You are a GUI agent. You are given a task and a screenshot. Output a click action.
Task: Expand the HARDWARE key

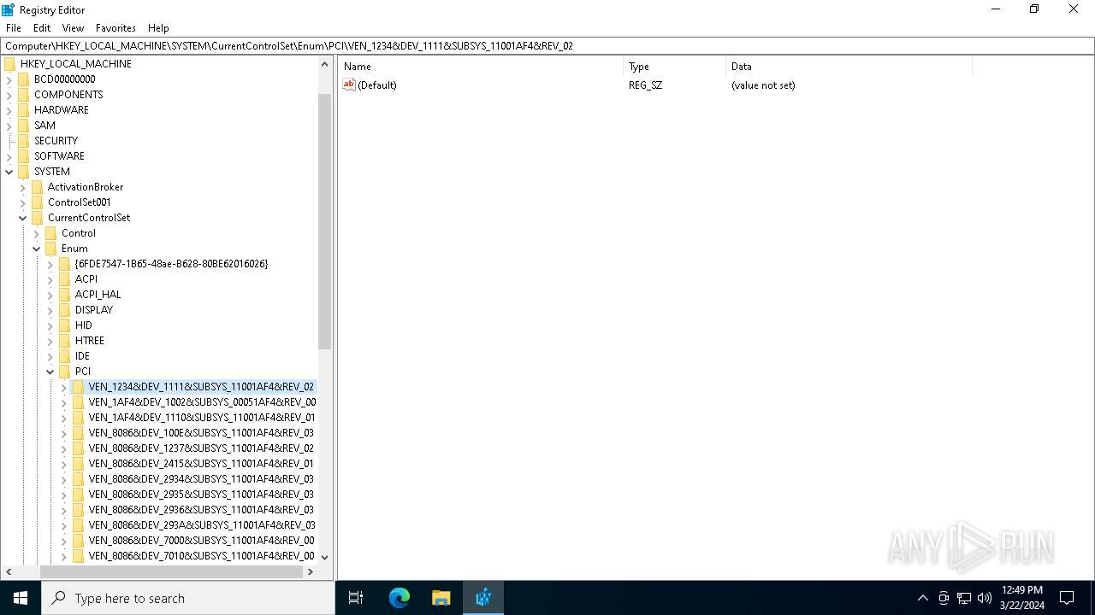point(9,110)
